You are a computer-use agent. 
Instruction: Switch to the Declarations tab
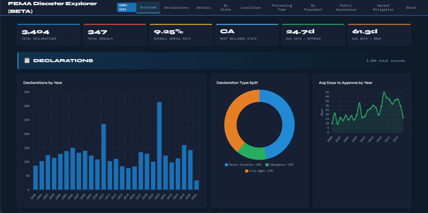click(176, 8)
